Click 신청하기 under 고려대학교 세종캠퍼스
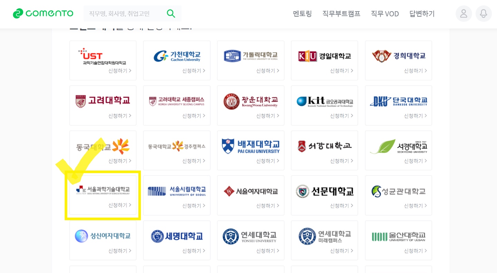 [194, 116]
